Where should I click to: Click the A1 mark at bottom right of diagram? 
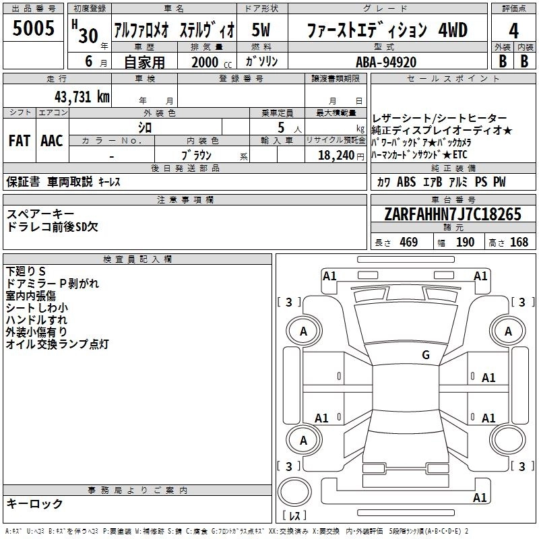(x=480, y=497)
